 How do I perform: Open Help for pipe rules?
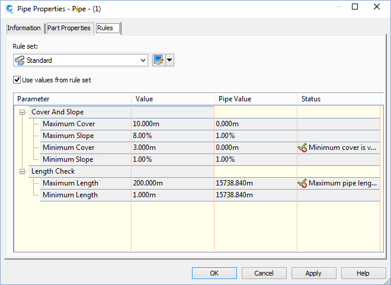(363, 273)
